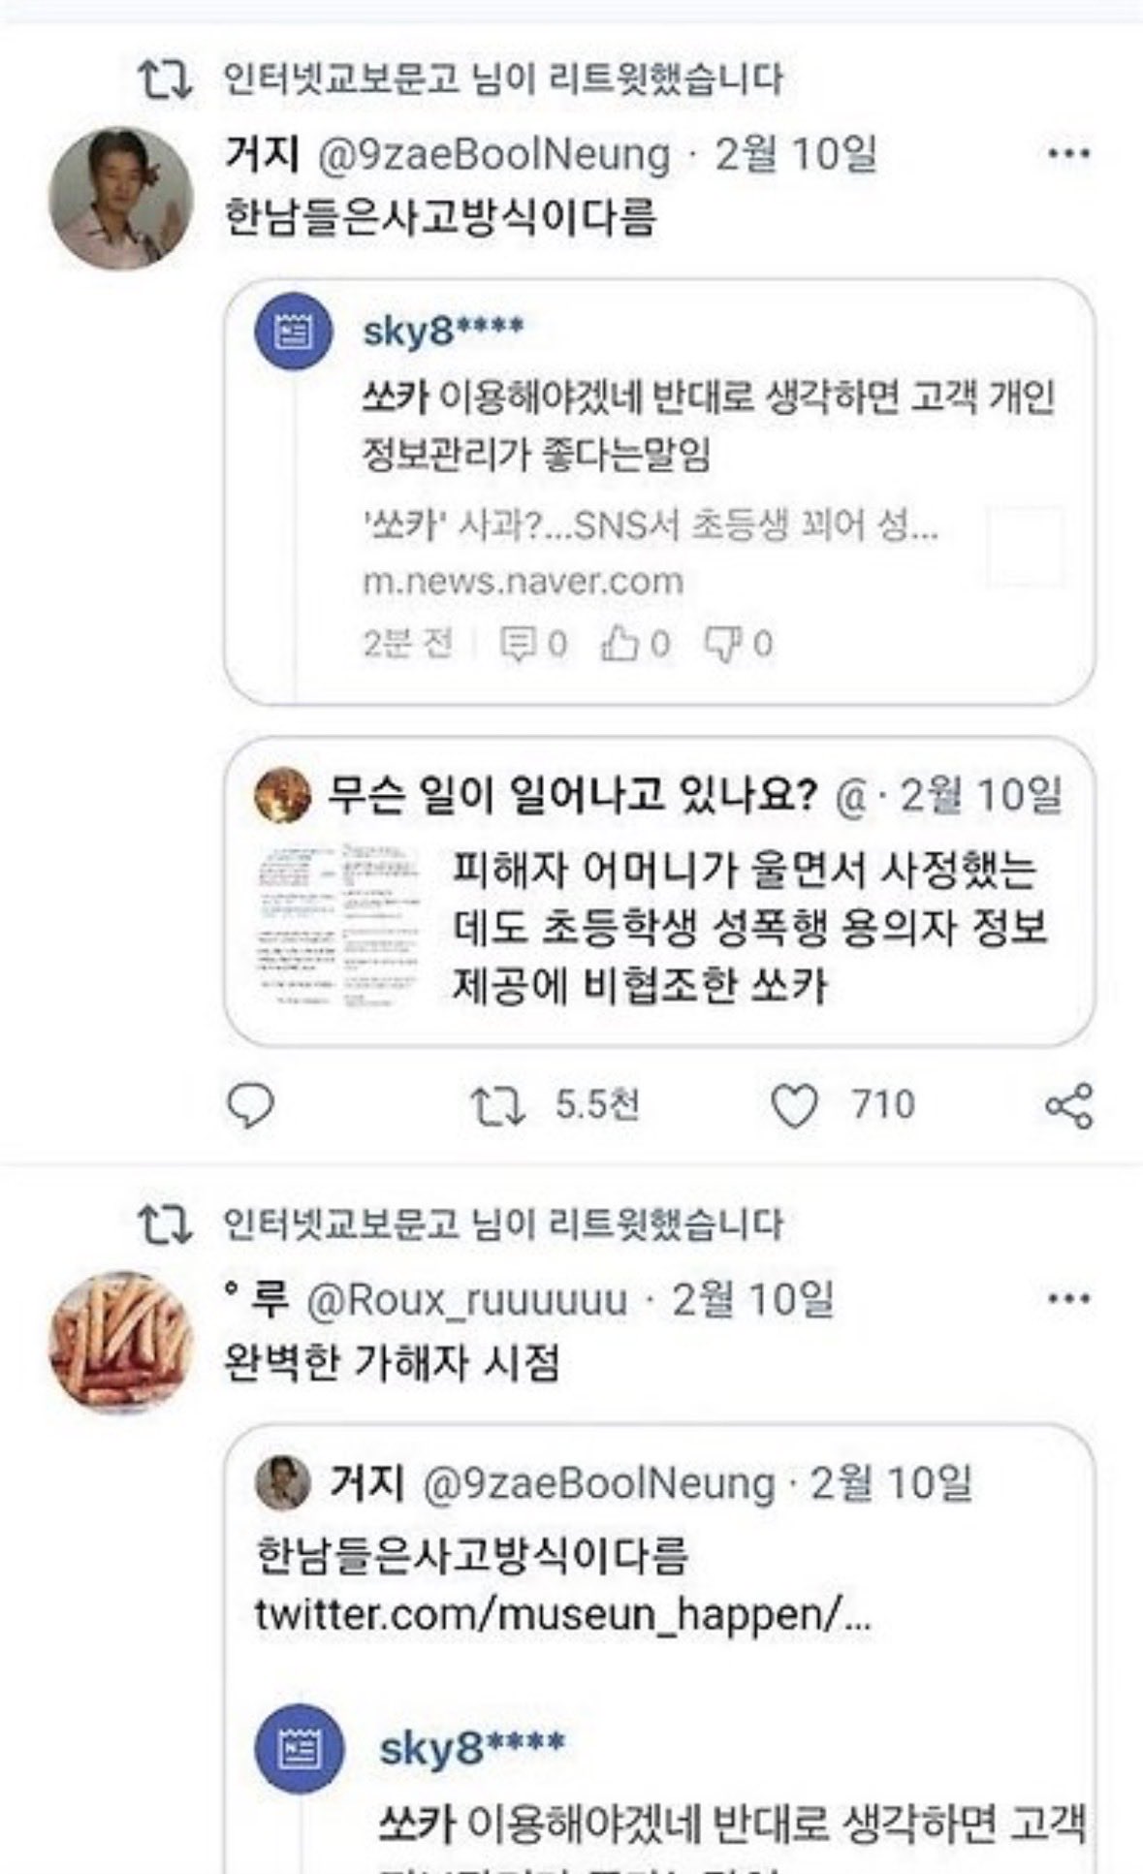Reply to the 거지 tweet

[x=250, y=1105]
